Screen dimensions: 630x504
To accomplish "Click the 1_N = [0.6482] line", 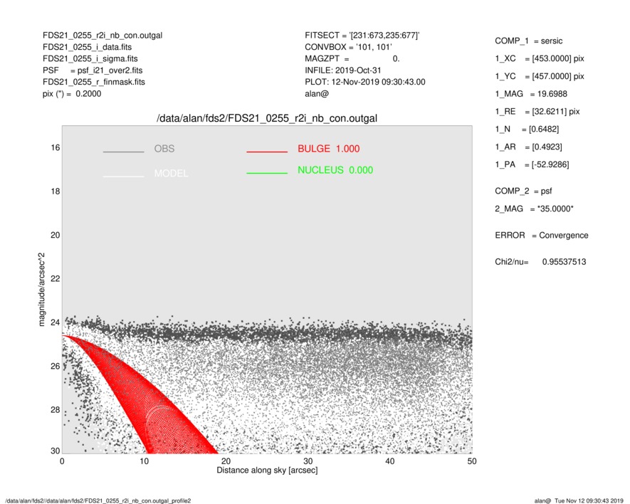I will [527, 130].
